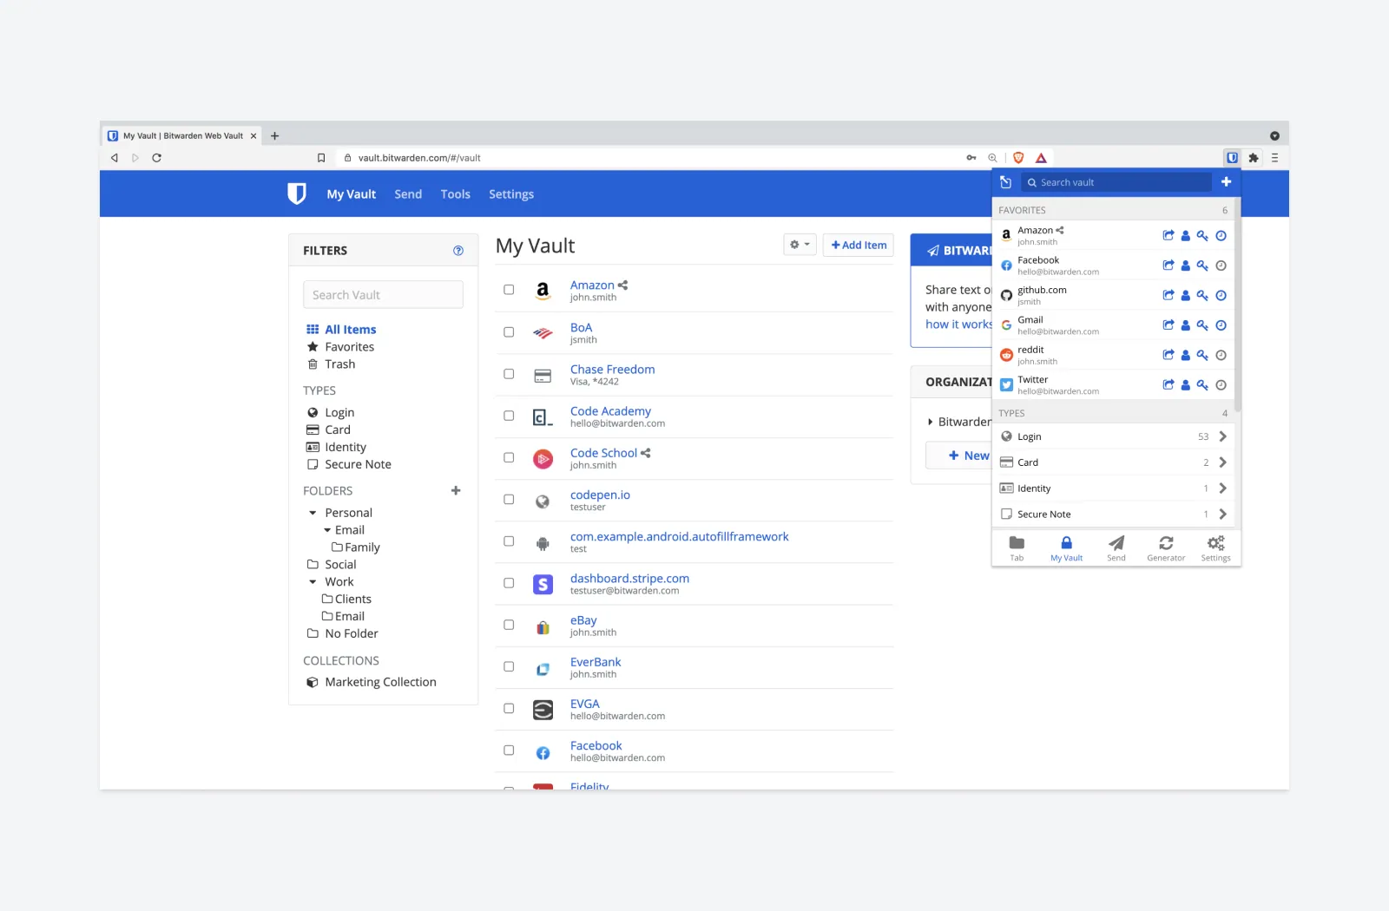The width and height of the screenshot is (1389, 911).
Task: Tick the checkbox for codepen.io
Action: (509, 500)
